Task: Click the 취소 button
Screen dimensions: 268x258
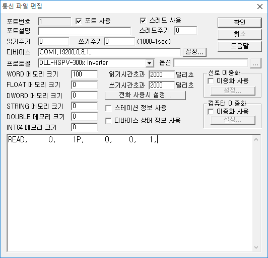Action: [240, 34]
